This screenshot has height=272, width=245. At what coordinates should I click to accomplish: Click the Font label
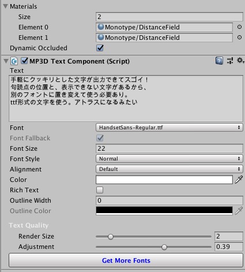tap(17, 128)
